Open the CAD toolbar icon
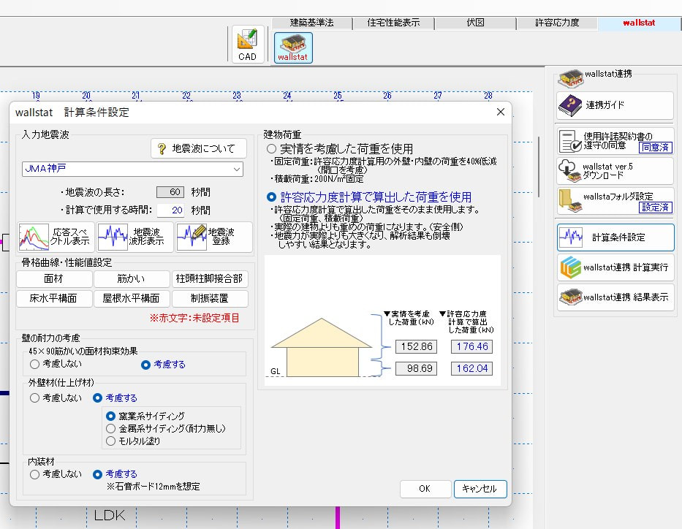 click(x=248, y=45)
